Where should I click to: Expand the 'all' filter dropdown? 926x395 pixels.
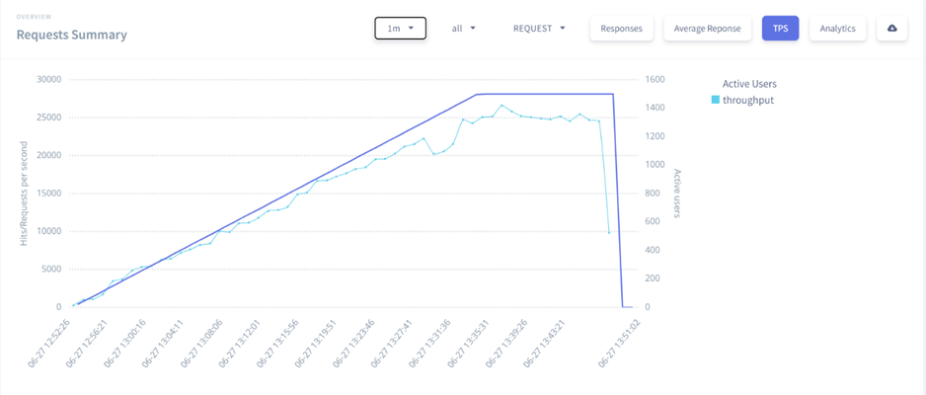coord(464,29)
